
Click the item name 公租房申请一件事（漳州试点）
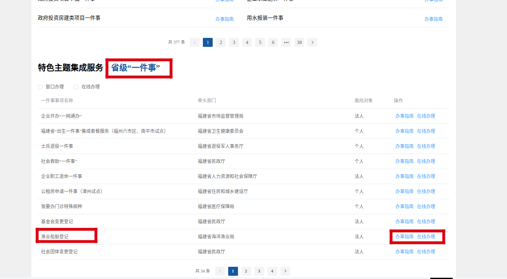point(73,191)
